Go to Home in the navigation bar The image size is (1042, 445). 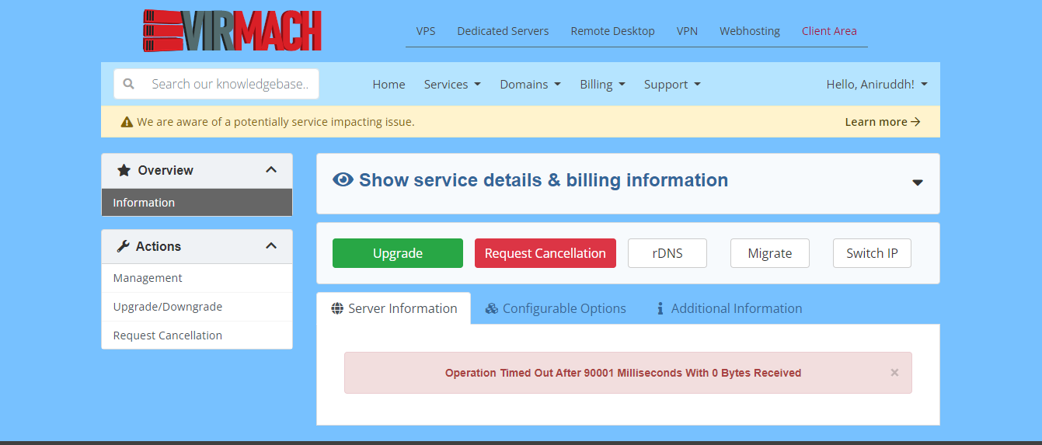pos(389,84)
